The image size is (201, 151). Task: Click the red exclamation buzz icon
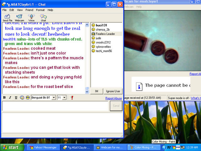pos(72,98)
